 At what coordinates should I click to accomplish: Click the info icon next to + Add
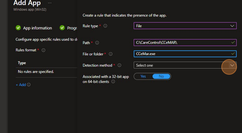pos(29,85)
